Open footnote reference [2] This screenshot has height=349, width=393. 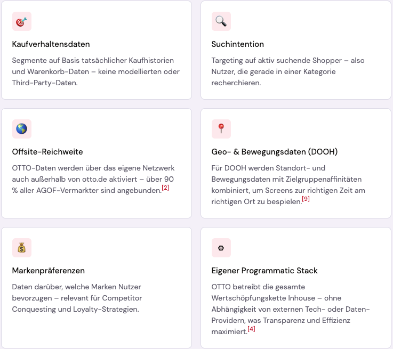click(x=165, y=188)
